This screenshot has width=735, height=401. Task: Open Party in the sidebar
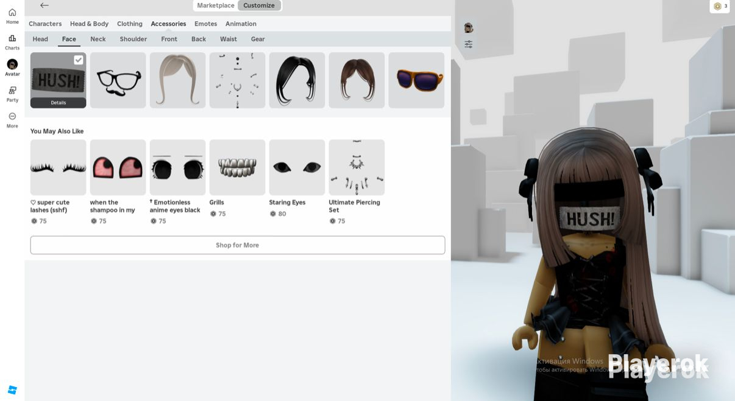[12, 94]
